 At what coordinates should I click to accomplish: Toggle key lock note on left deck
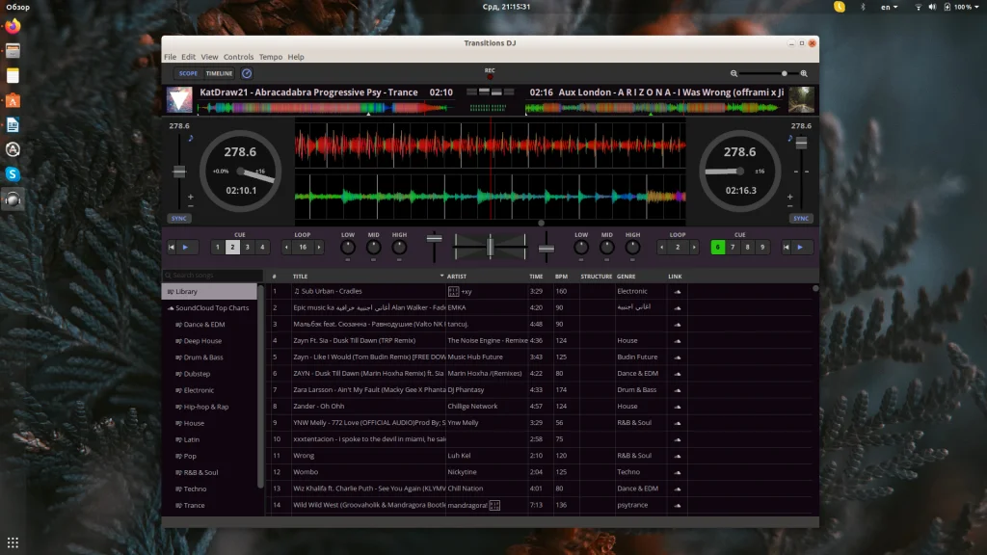pos(191,138)
